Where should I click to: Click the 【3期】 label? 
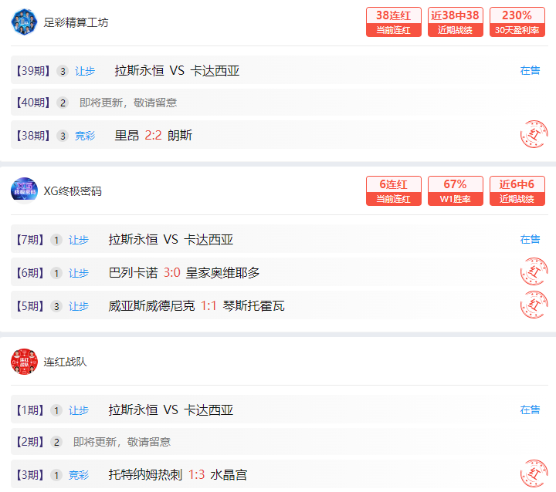coord(30,475)
